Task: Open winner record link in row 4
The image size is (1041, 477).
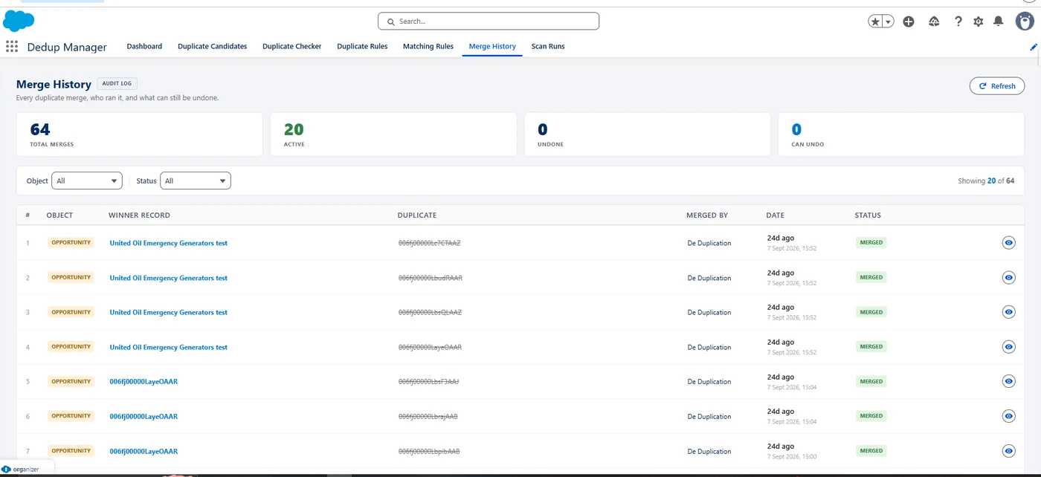Action: (169, 347)
